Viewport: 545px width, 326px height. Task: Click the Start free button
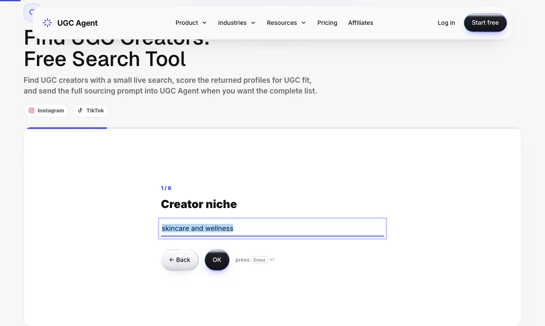pyautogui.click(x=485, y=23)
